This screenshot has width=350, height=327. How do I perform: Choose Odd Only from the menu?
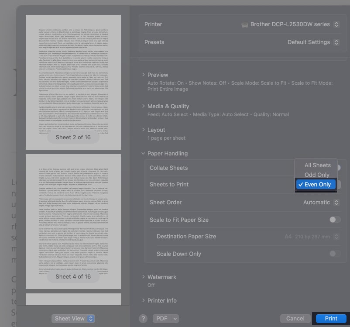click(x=317, y=175)
